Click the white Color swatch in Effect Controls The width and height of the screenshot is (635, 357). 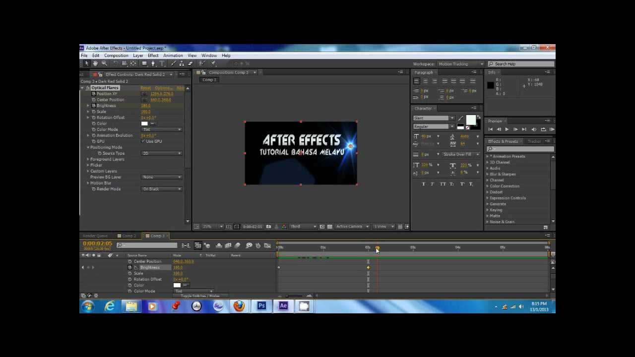[144, 123]
